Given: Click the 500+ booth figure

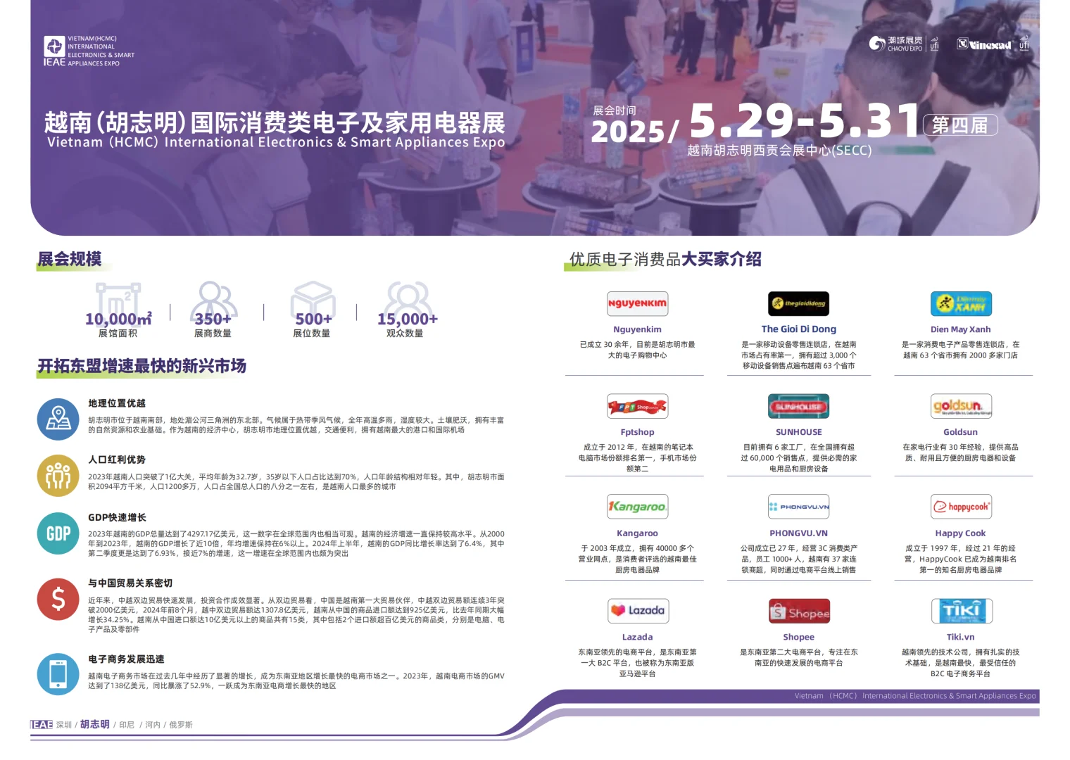Looking at the screenshot, I should coord(313,319).
